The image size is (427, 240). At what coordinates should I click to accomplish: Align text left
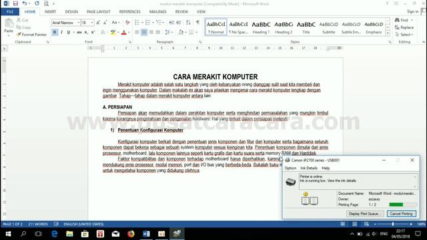137,32
